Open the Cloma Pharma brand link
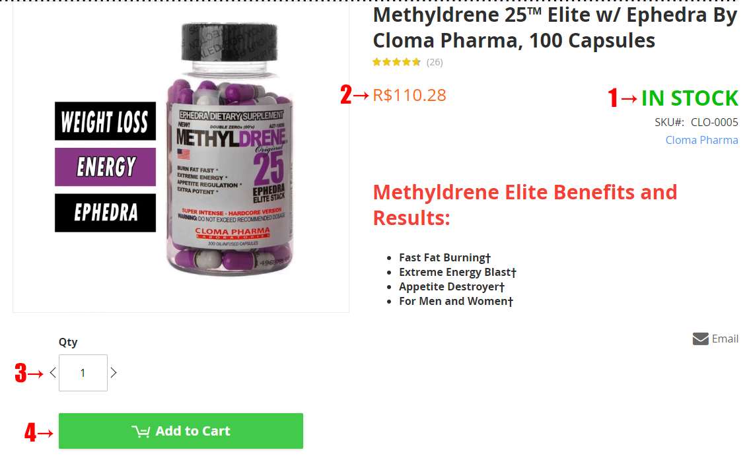 coord(701,140)
